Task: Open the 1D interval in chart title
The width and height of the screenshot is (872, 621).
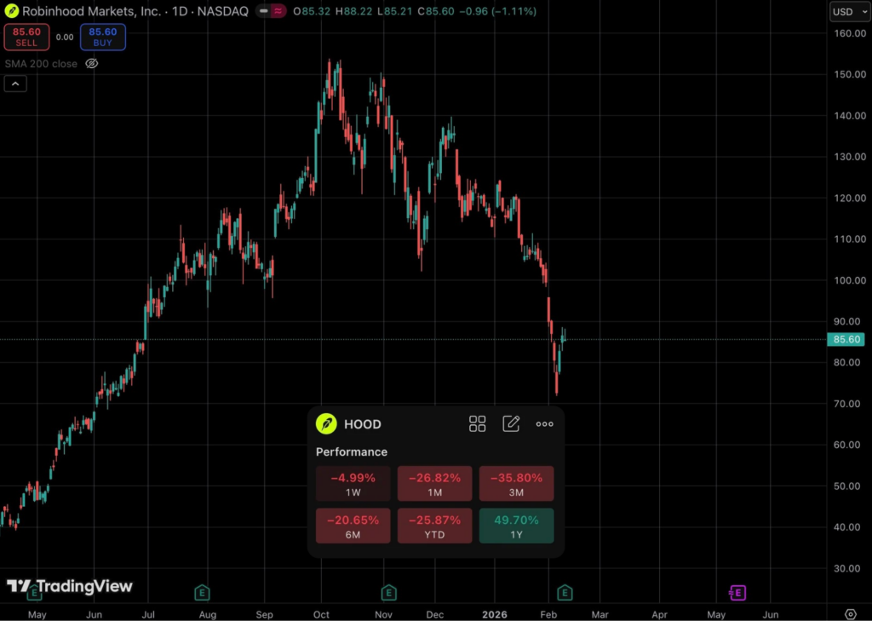Action: click(175, 12)
